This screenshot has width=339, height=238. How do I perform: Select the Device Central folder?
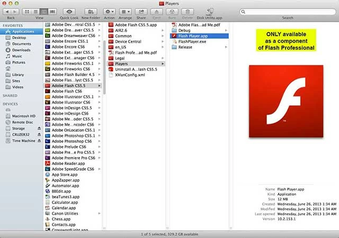click(x=128, y=41)
